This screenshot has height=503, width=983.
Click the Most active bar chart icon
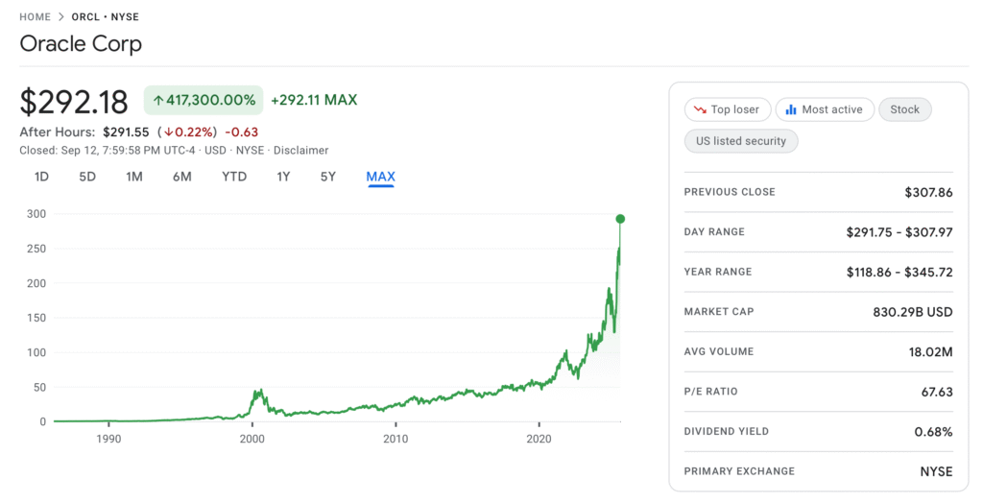click(791, 109)
